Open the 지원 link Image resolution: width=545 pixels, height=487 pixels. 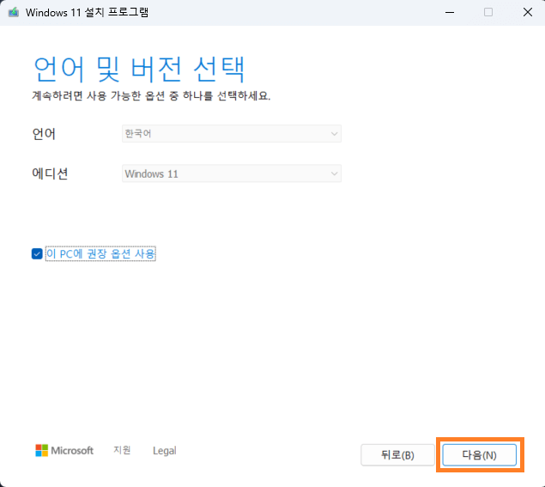[122, 450]
